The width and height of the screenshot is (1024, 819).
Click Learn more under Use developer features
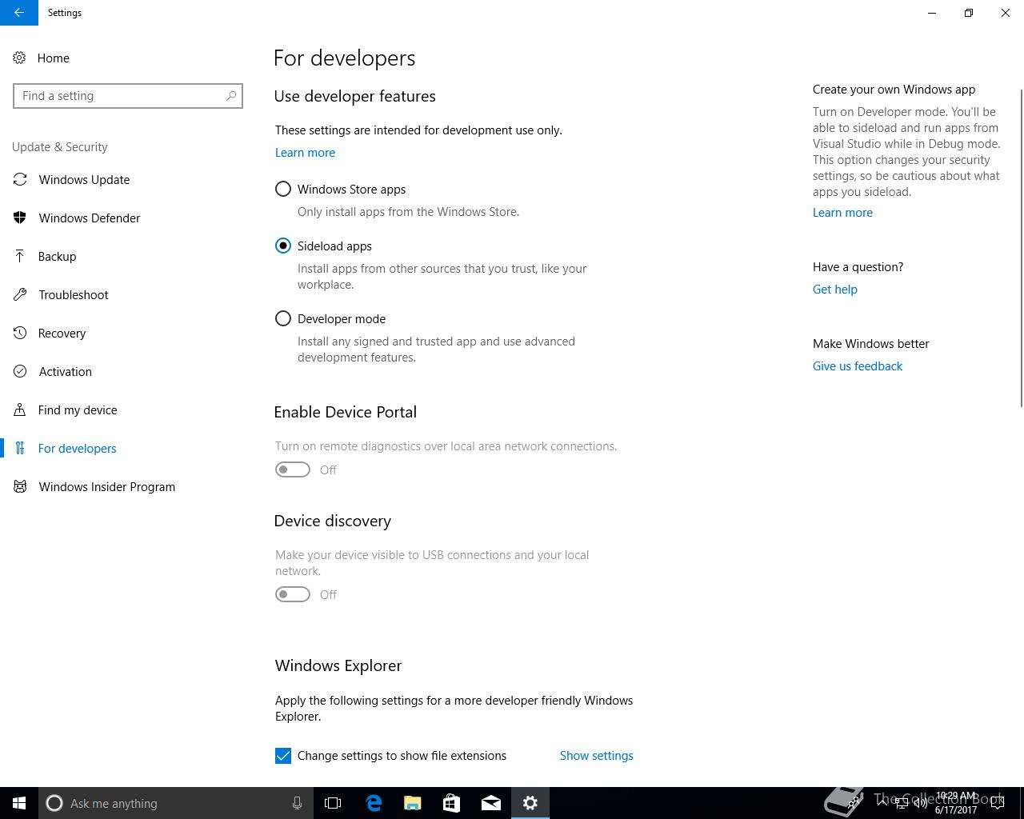click(305, 153)
